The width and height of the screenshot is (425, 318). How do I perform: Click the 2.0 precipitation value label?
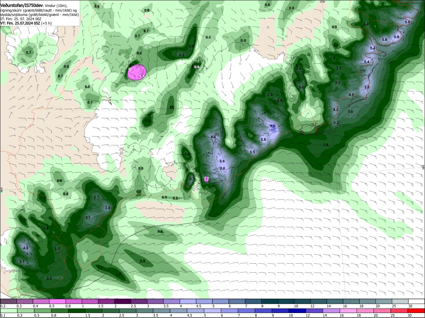coord(191,46)
